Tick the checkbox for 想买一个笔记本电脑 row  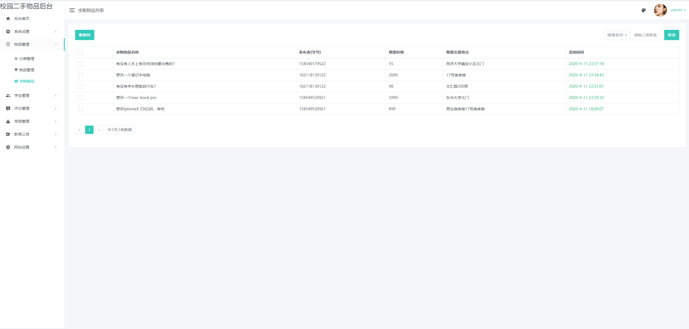(81, 75)
